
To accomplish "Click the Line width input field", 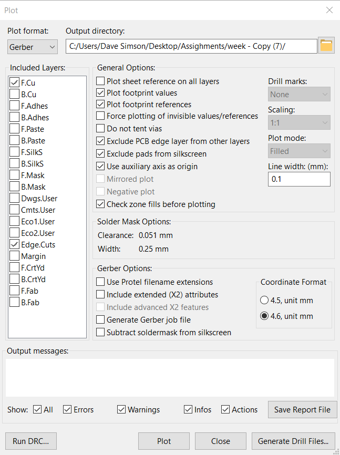I will tap(299, 179).
